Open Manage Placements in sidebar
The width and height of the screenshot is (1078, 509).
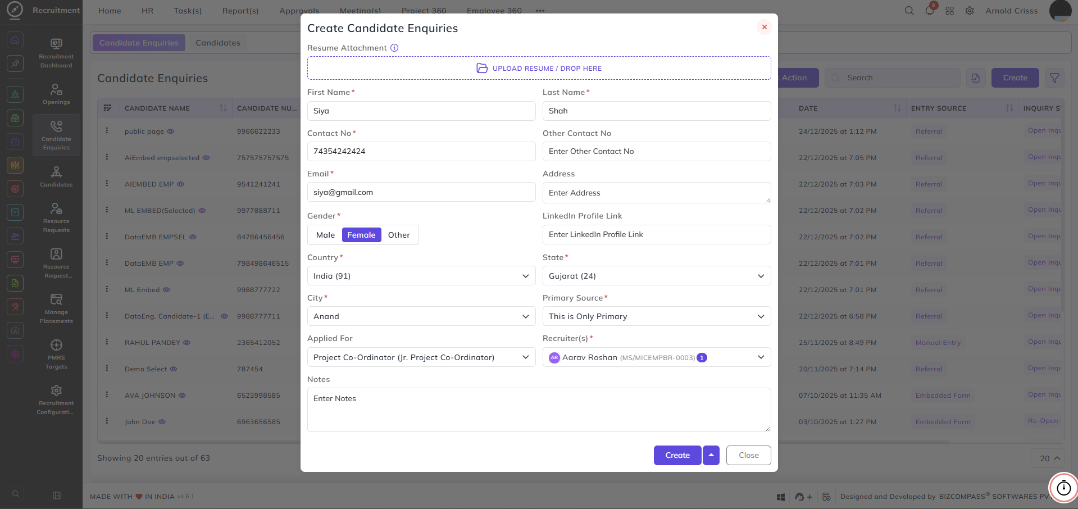(x=56, y=308)
